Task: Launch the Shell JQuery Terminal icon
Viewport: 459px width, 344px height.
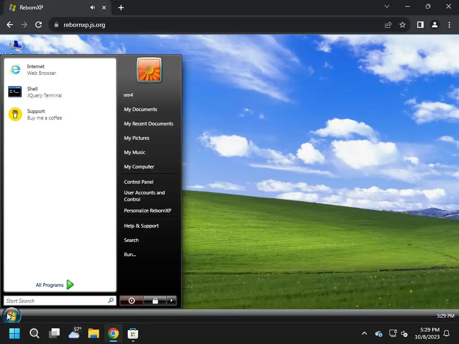Action: pos(15,92)
